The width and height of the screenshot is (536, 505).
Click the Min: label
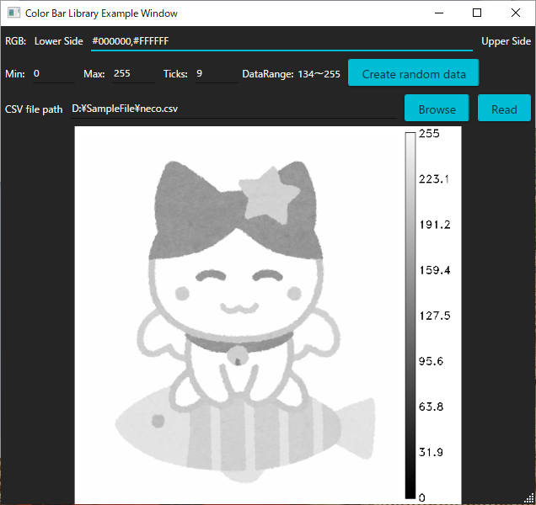point(15,74)
